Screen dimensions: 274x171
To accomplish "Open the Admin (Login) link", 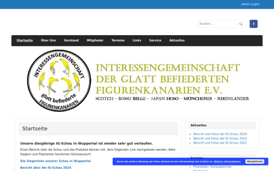I will pos(250,4).
